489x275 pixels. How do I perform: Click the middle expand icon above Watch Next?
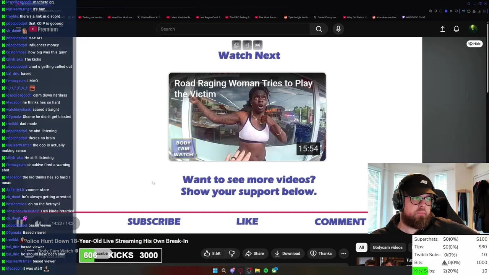click(247, 45)
